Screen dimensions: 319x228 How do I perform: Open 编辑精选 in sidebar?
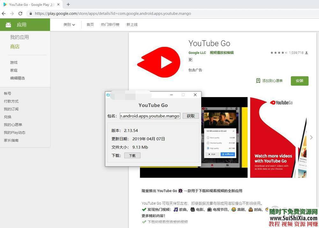click(18, 78)
